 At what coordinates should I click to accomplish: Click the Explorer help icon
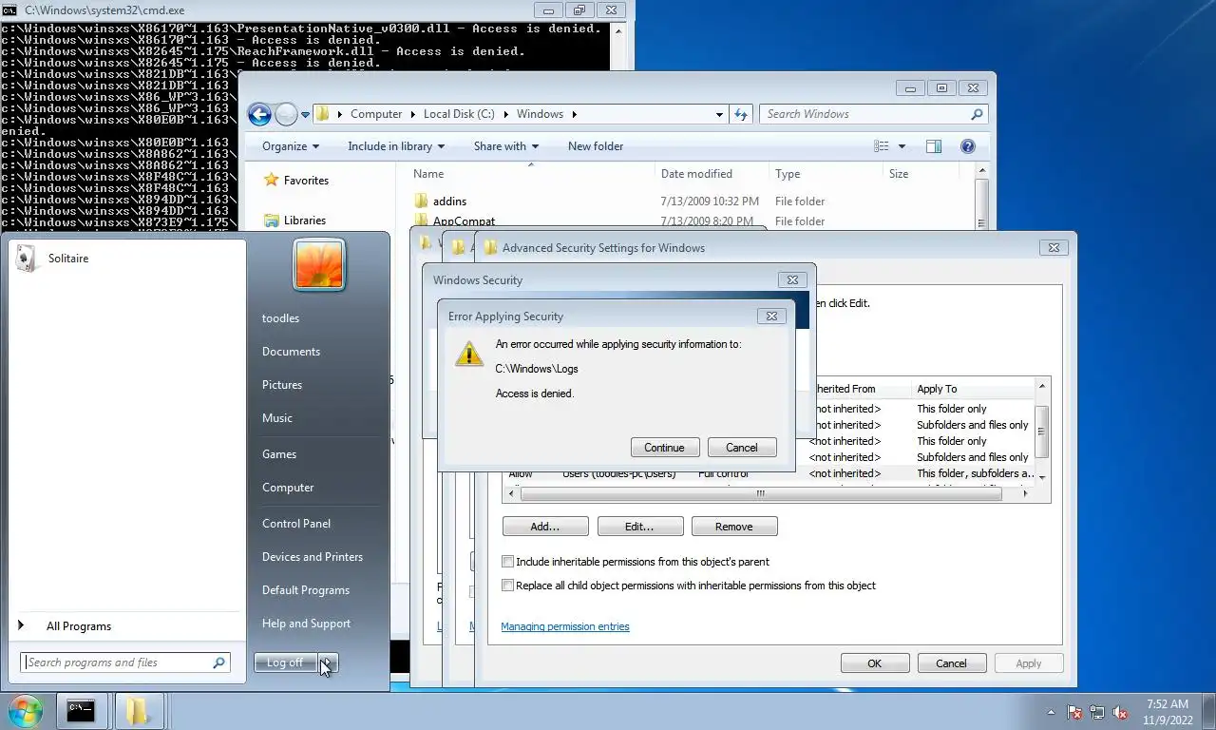(968, 146)
